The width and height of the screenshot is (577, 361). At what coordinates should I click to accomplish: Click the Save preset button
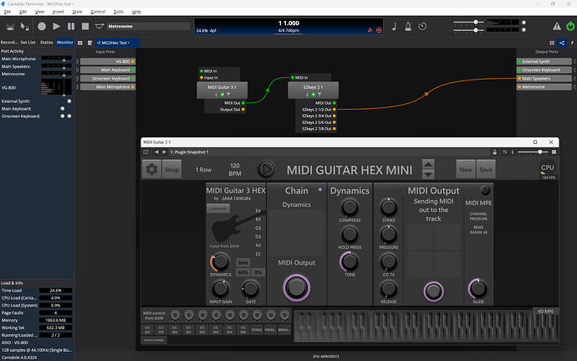486,170
